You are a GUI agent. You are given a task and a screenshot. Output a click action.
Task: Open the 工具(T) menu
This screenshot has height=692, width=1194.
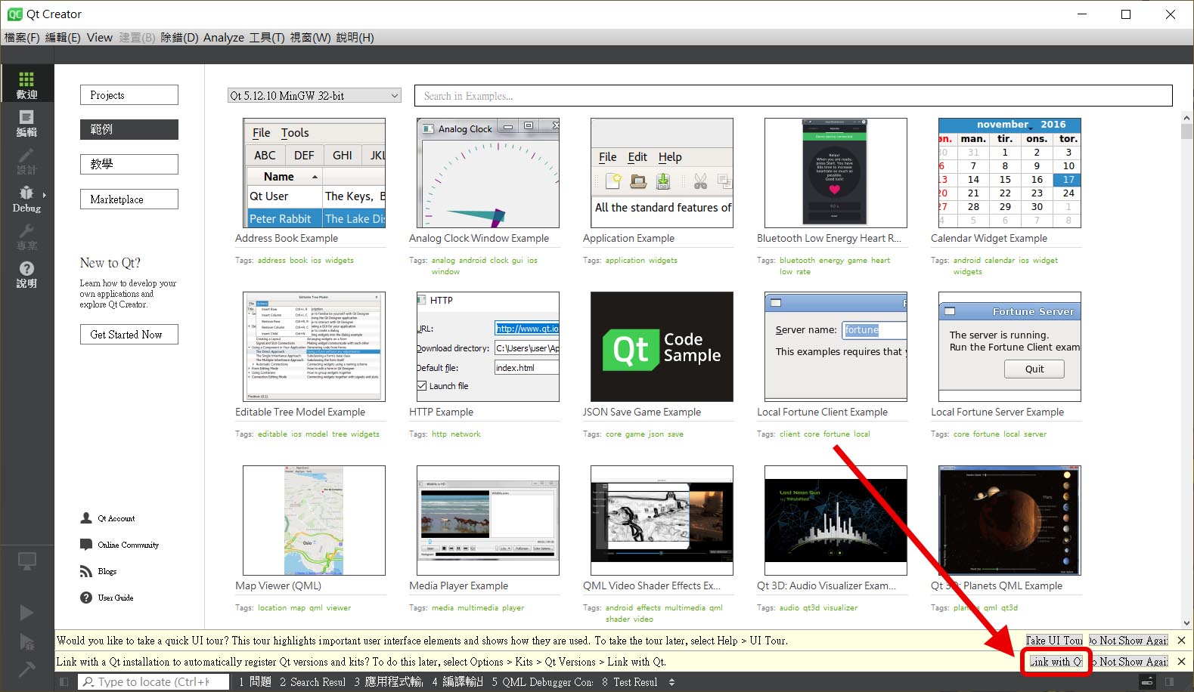click(267, 38)
